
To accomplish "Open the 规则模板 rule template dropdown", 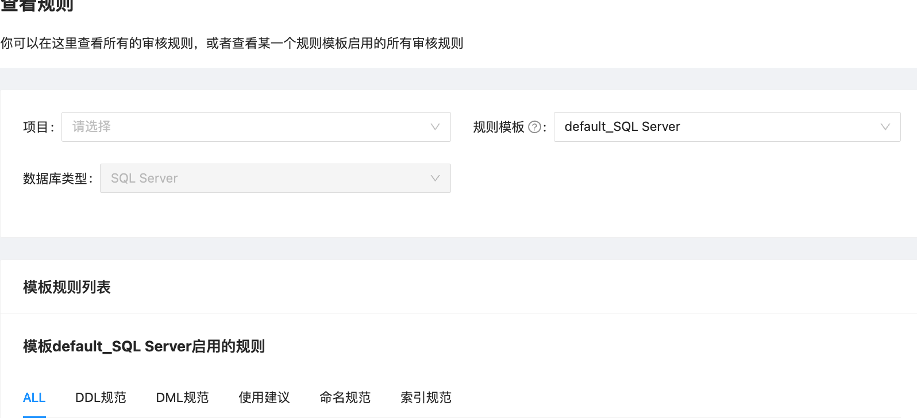I will 727,127.
